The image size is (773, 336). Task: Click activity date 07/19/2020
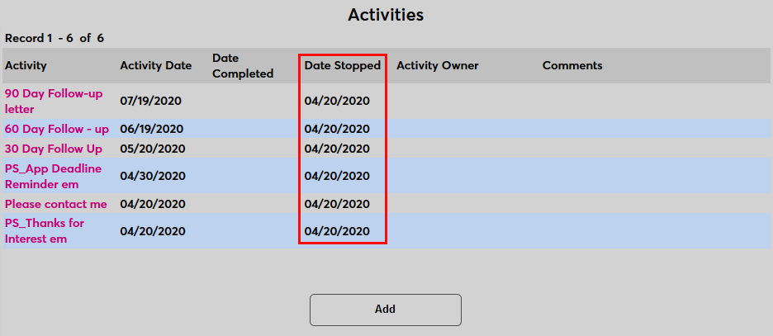pyautogui.click(x=150, y=101)
